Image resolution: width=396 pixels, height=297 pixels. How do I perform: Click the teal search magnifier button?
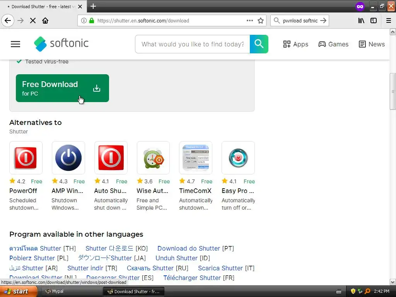(x=259, y=44)
